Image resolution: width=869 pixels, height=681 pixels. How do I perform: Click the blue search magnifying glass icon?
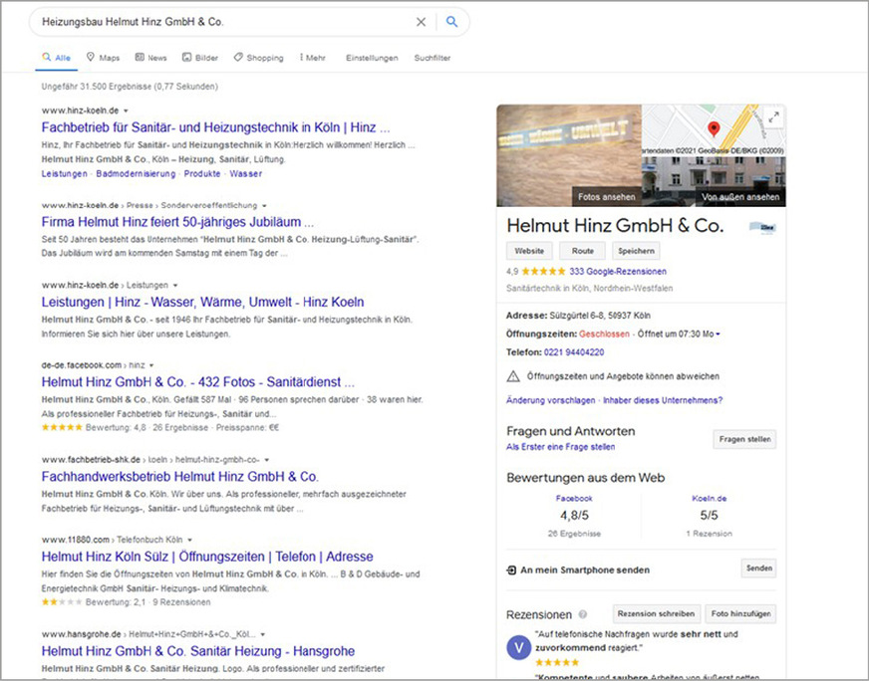pos(452,21)
